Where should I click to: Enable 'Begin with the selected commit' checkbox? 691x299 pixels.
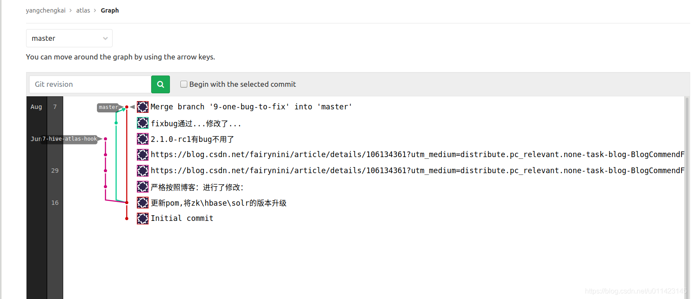tap(183, 84)
